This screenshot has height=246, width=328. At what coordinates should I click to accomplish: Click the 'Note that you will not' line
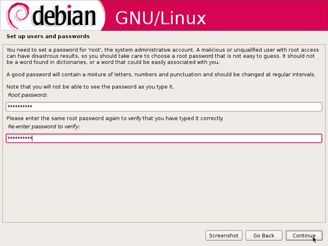click(90, 87)
